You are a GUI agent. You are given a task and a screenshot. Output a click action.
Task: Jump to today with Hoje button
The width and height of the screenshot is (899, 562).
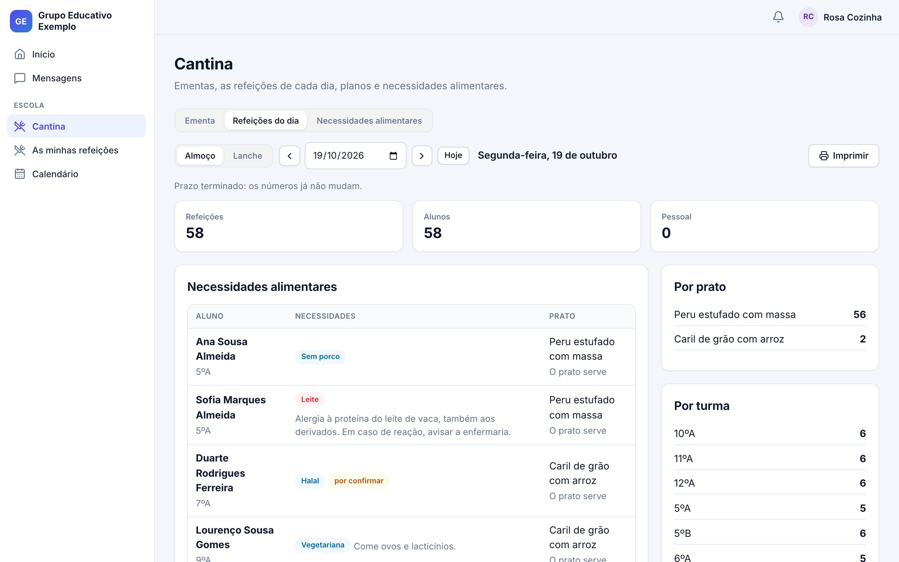pyautogui.click(x=453, y=155)
